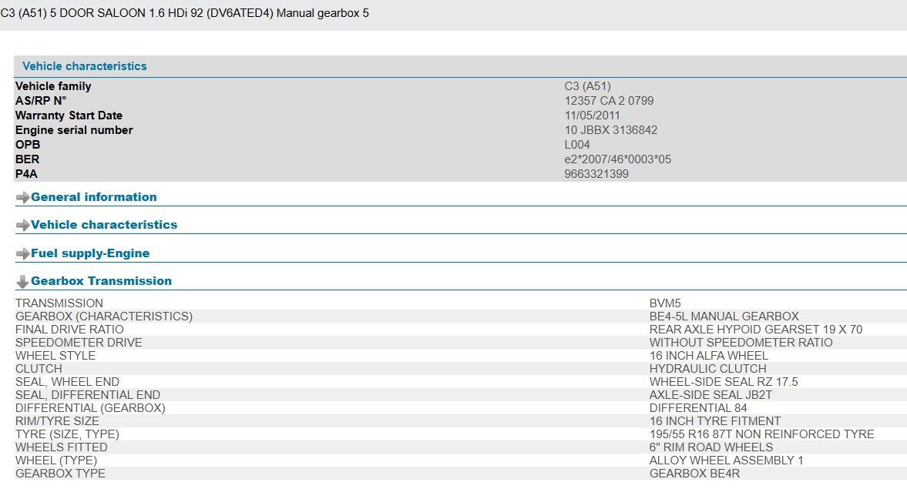Click the WHEEL (TYPE) label
Image resolution: width=907 pixels, height=489 pixels.
[56, 461]
